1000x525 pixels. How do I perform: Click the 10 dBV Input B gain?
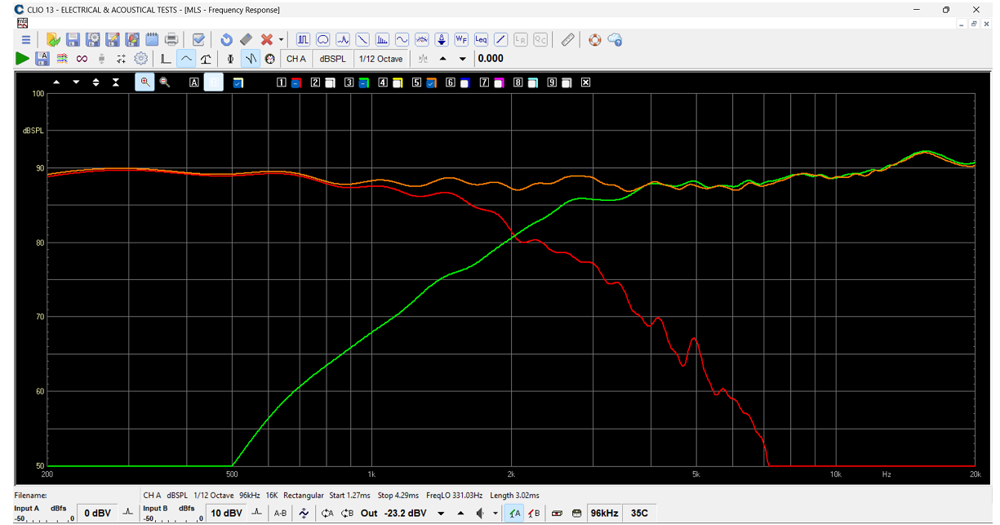226,514
